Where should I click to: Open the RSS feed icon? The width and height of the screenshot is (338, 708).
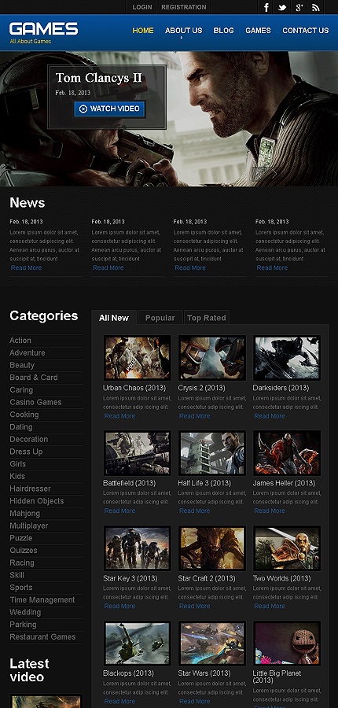[x=315, y=7]
